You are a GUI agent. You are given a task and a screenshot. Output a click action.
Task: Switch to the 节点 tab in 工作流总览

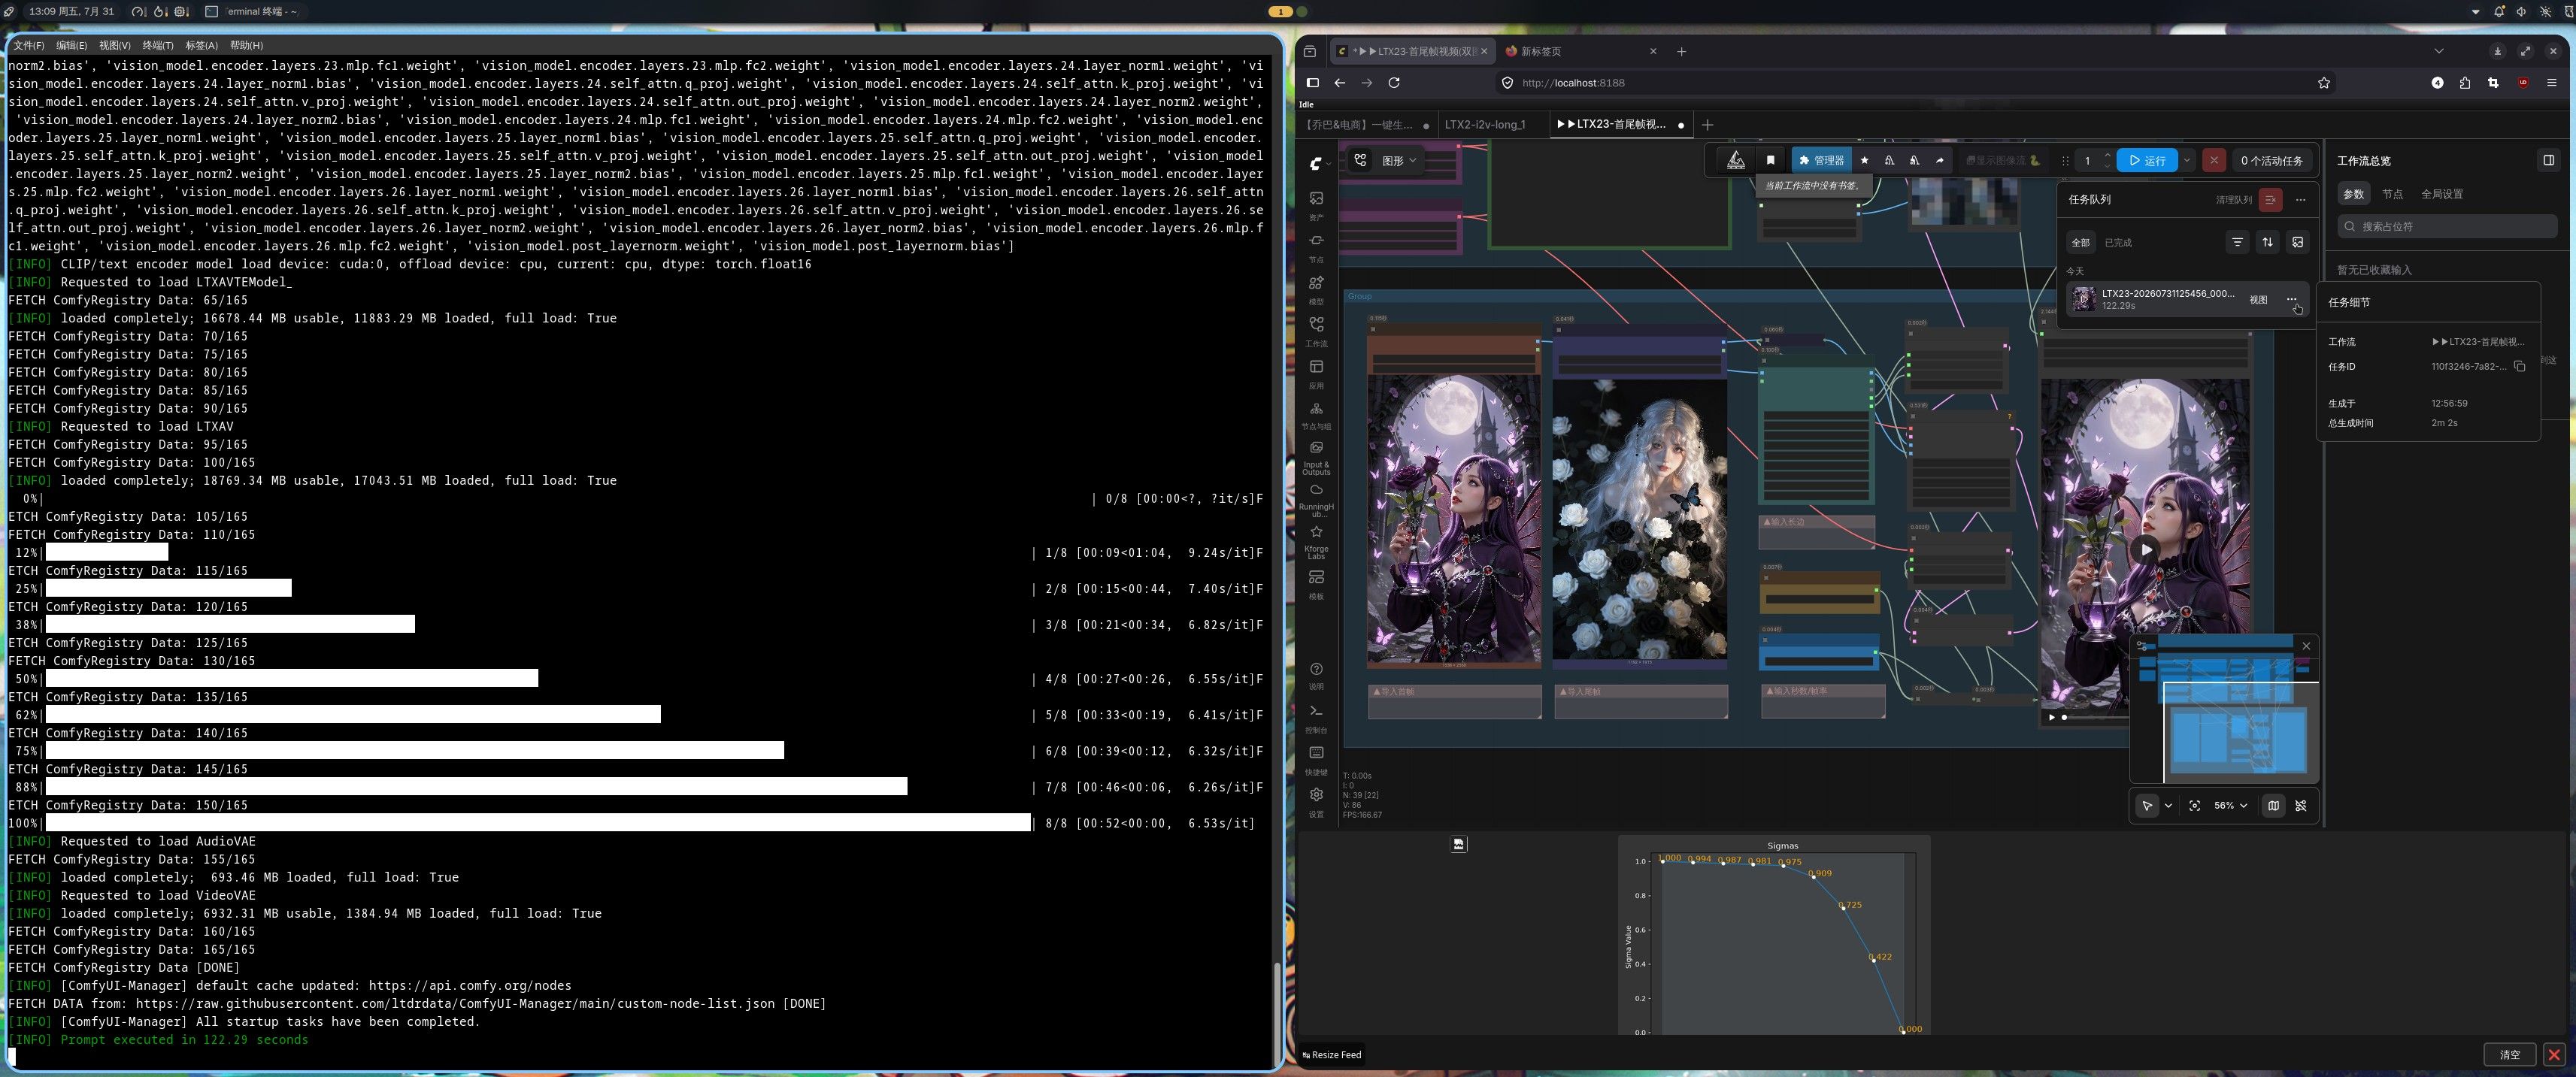click(x=2392, y=194)
